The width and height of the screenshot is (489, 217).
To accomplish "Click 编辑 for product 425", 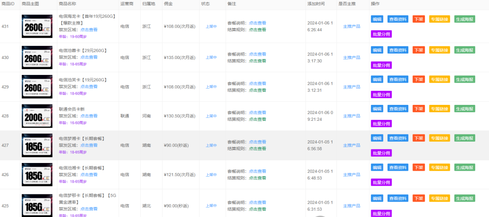I will pos(377,198).
